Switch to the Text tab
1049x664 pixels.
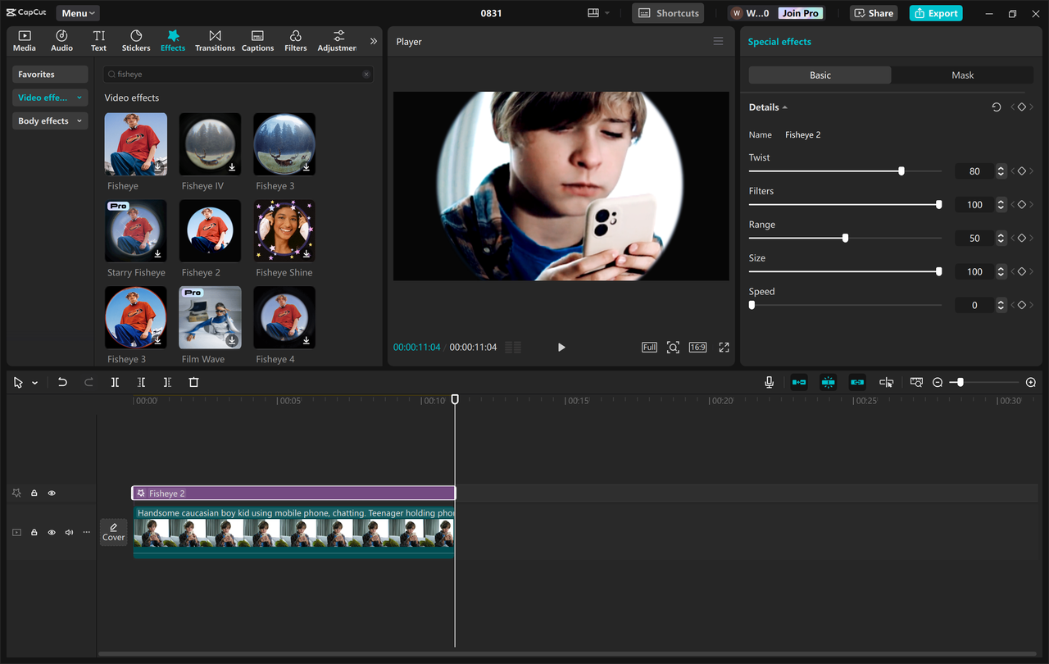click(x=98, y=41)
